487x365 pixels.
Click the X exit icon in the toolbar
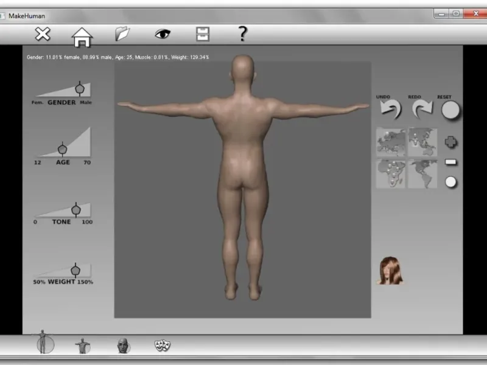pyautogui.click(x=43, y=34)
